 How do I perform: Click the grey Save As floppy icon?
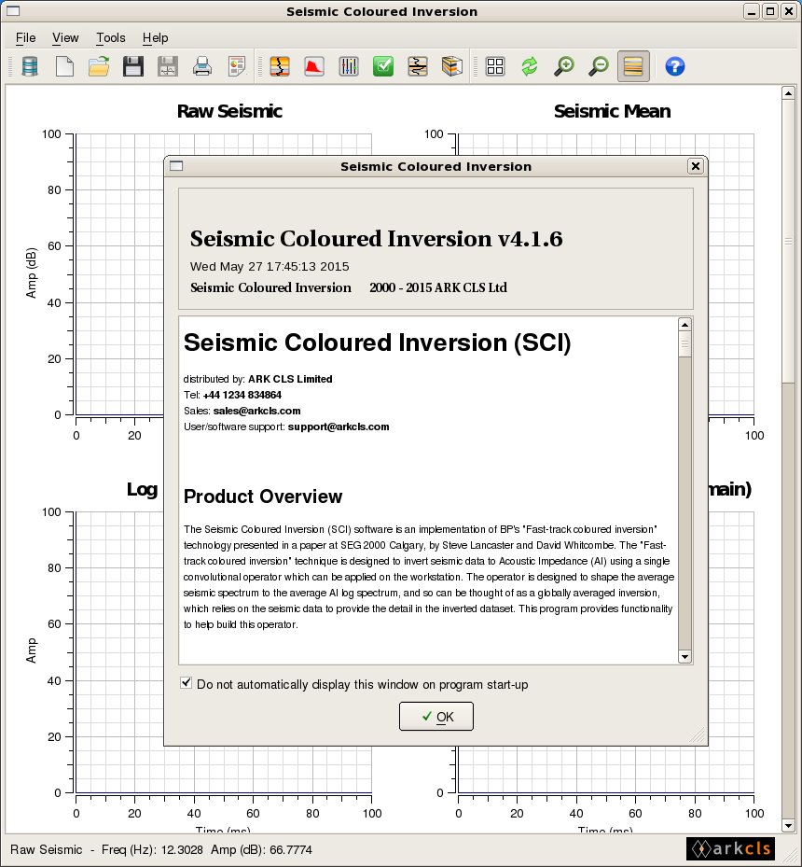click(167, 66)
